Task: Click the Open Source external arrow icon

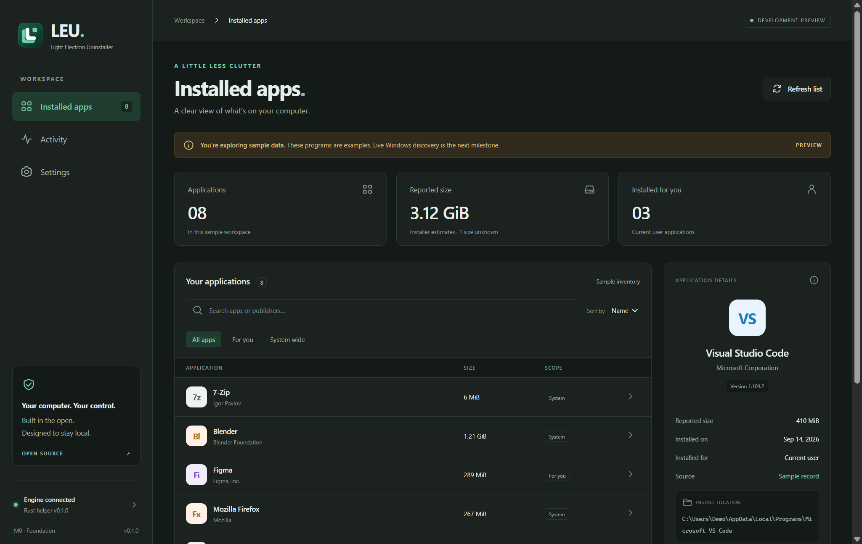Action: click(128, 454)
